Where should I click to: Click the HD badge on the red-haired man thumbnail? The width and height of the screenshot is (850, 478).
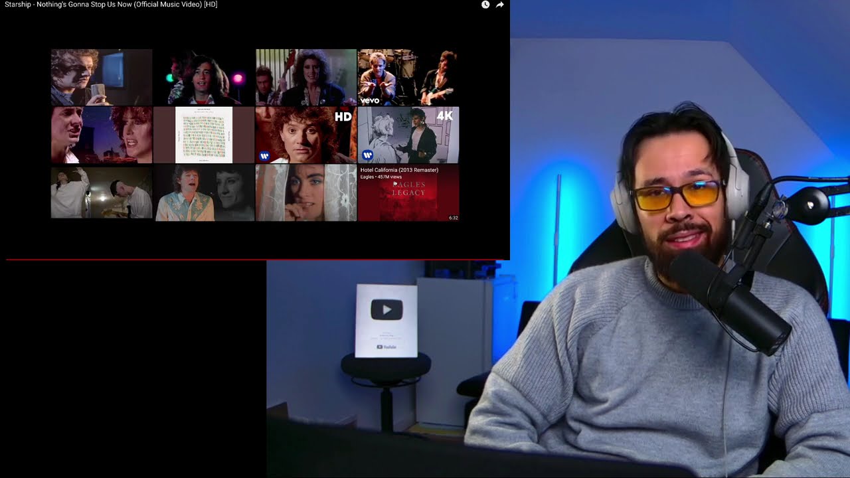coord(343,117)
